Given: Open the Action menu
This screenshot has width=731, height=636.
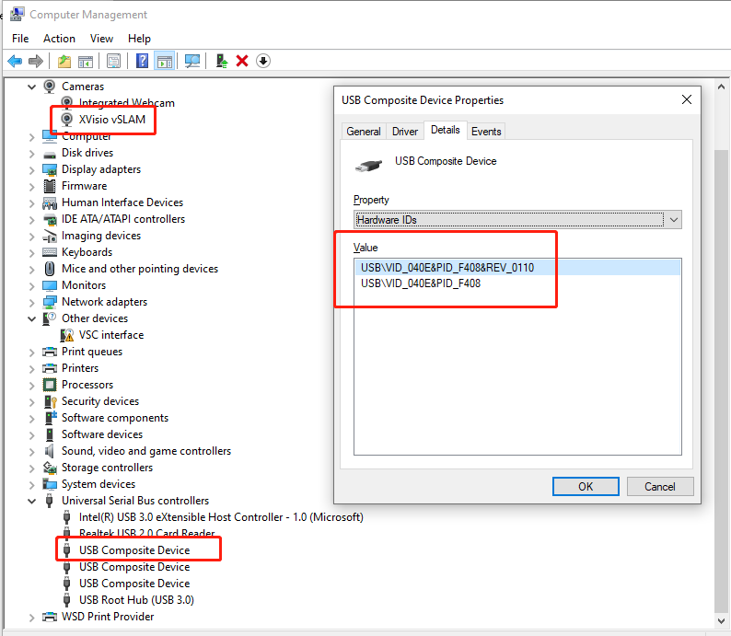Looking at the screenshot, I should (59, 39).
